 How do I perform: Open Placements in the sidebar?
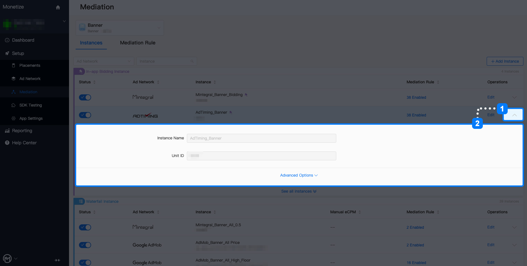[x=30, y=65]
